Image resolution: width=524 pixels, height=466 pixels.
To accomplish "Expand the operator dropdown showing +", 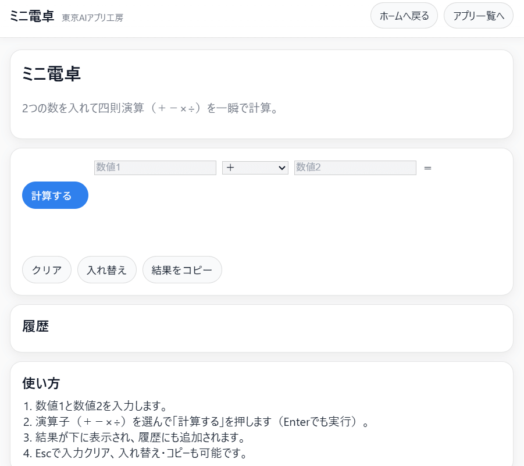I will tap(255, 168).
